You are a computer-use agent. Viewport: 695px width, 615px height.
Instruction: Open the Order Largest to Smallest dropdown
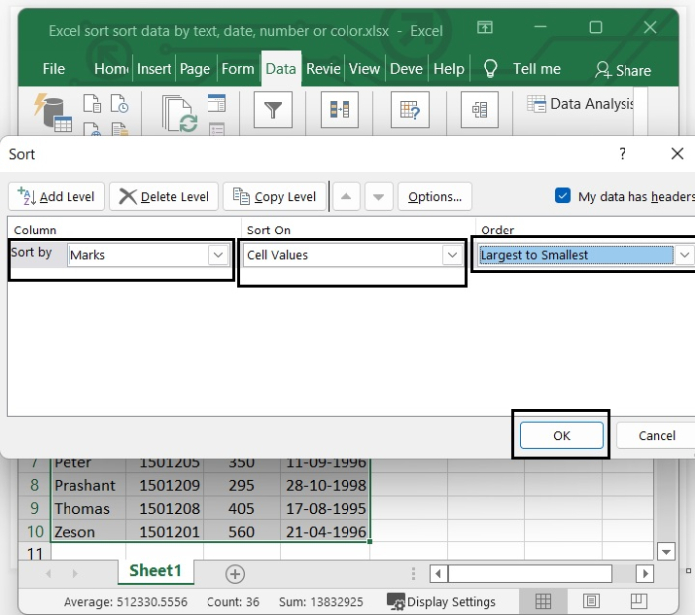click(x=684, y=255)
